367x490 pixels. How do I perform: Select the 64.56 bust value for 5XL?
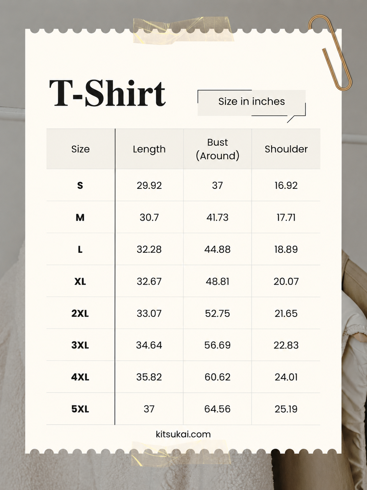point(217,409)
